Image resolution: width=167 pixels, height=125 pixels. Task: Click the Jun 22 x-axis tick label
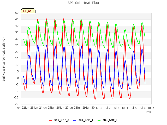(x=21, y=108)
